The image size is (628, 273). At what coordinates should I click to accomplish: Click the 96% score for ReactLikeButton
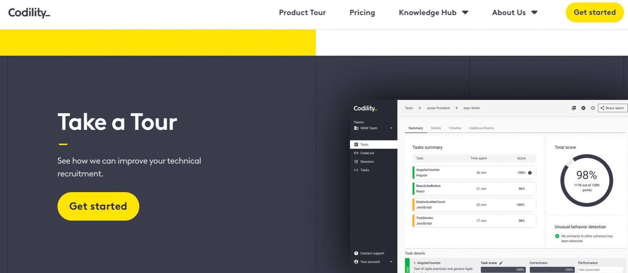coord(522,189)
